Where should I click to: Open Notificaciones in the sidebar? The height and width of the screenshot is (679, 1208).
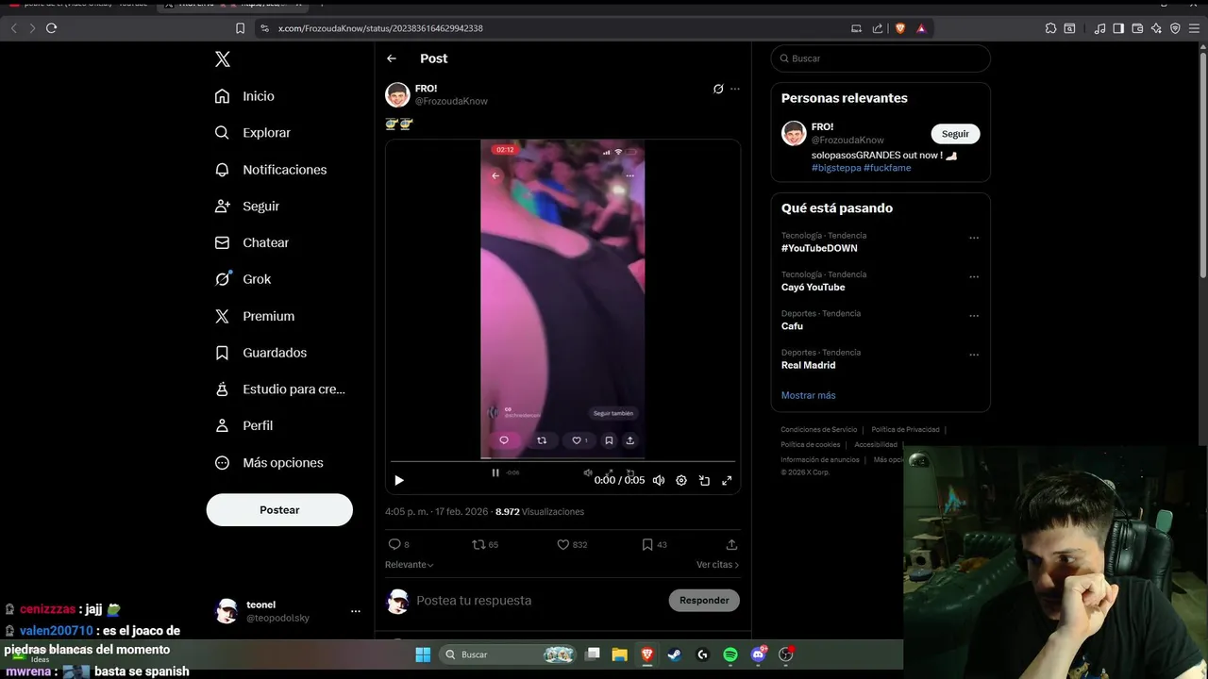click(271, 170)
